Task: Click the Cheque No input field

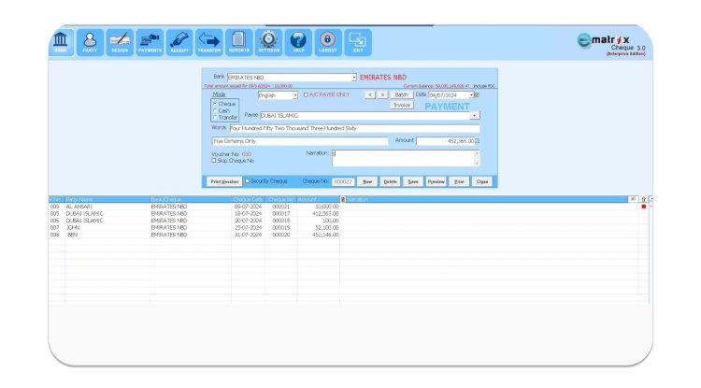Action: (x=343, y=181)
